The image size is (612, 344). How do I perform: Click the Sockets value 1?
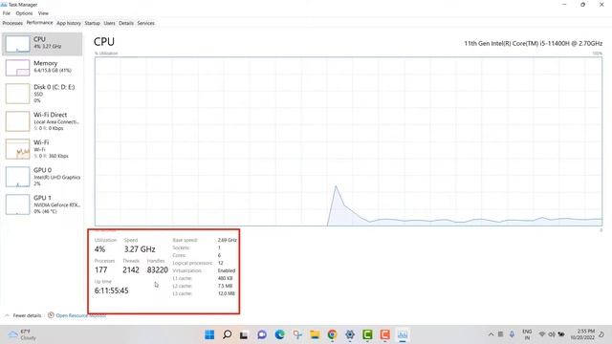[x=219, y=247]
